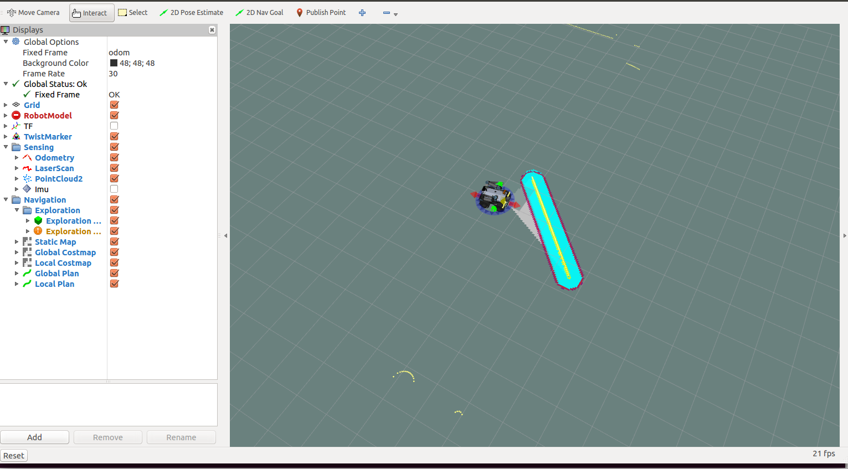
Task: Select the Publish Point tool
Action: pos(321,13)
